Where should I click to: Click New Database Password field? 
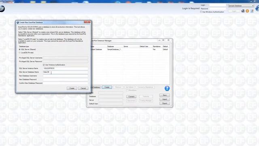pyautogui.click(x=66, y=79)
